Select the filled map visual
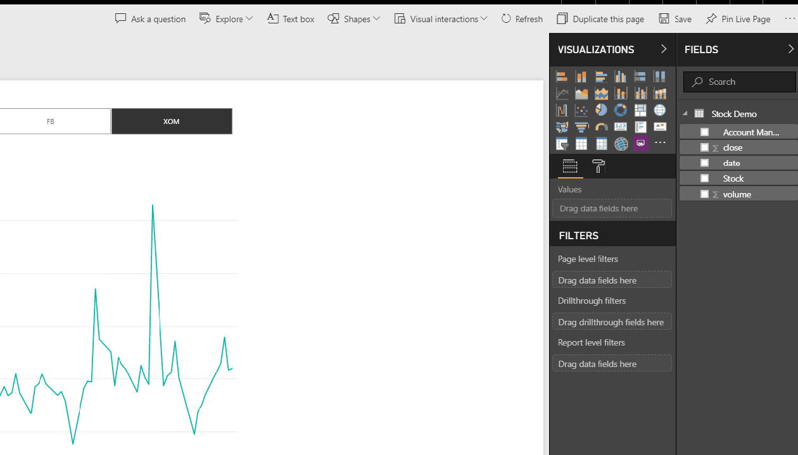The height and width of the screenshot is (455, 798). coord(562,127)
